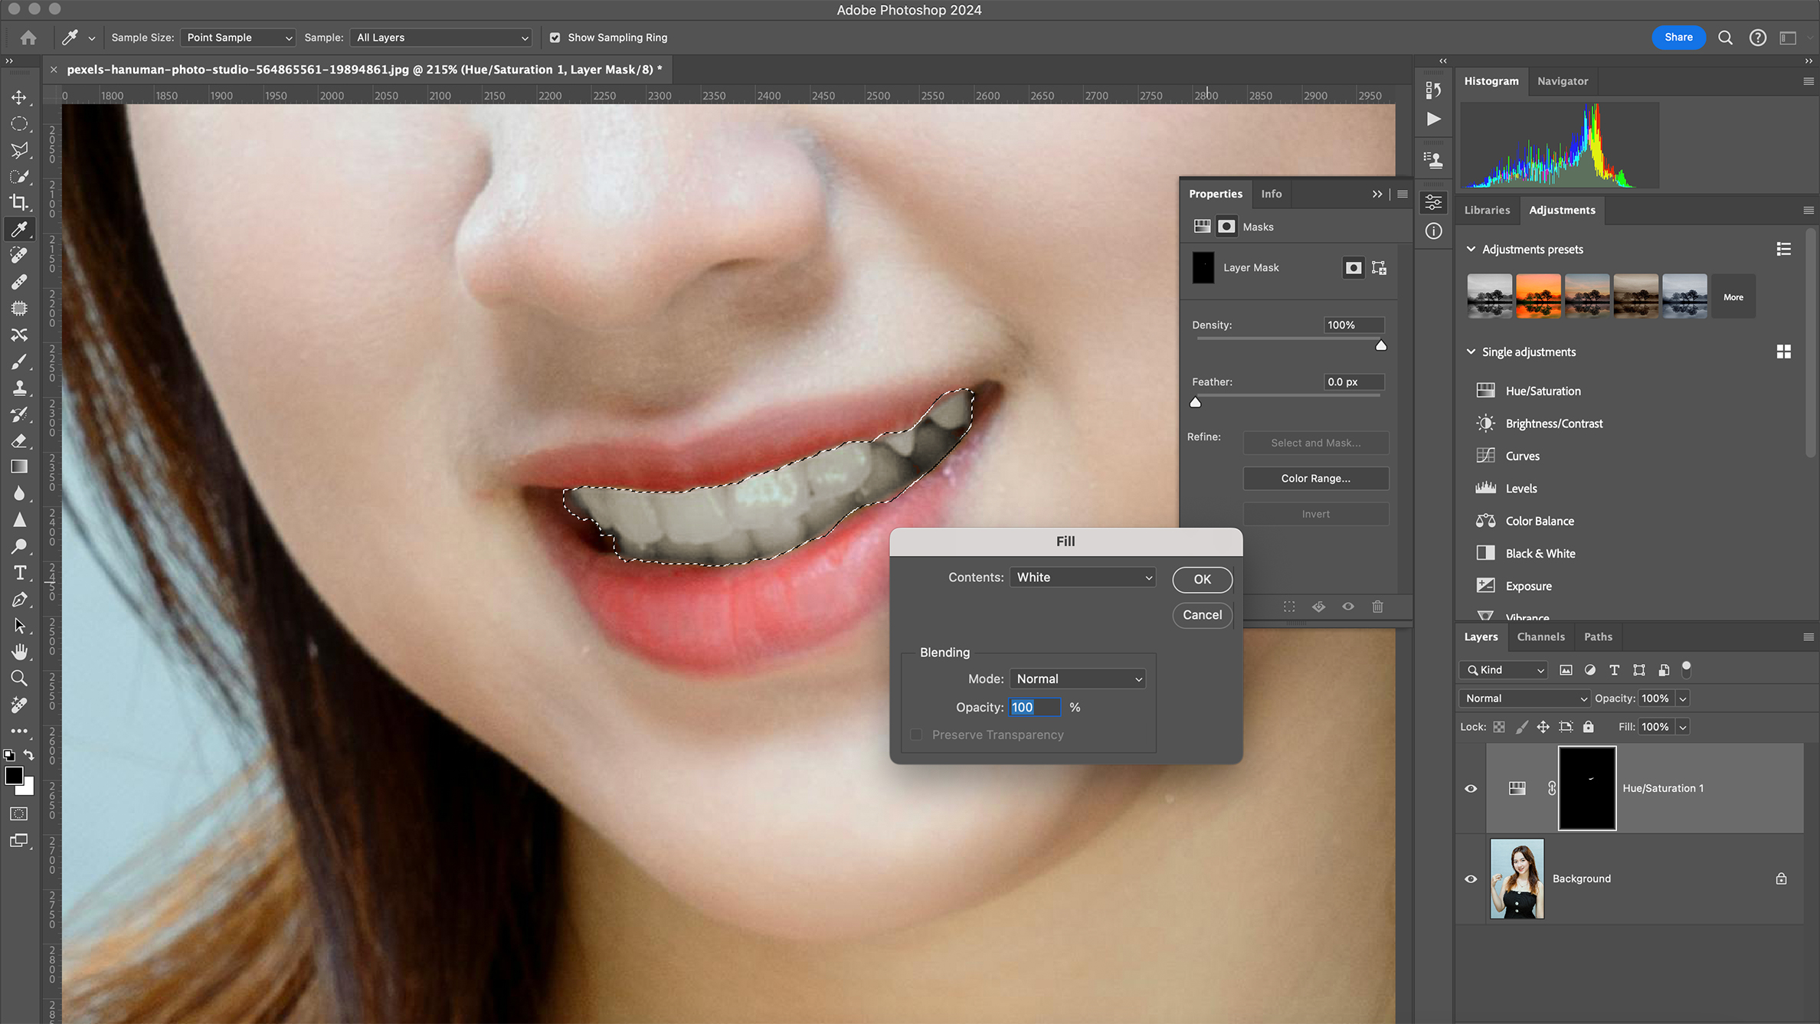Switch to the Paths tab

(x=1598, y=636)
